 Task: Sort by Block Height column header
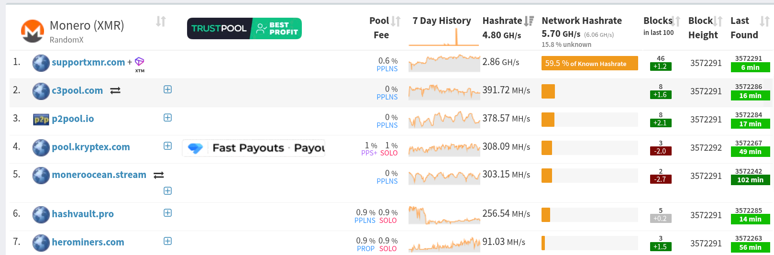click(x=718, y=21)
